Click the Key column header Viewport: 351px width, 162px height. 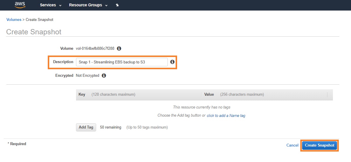coord(82,95)
